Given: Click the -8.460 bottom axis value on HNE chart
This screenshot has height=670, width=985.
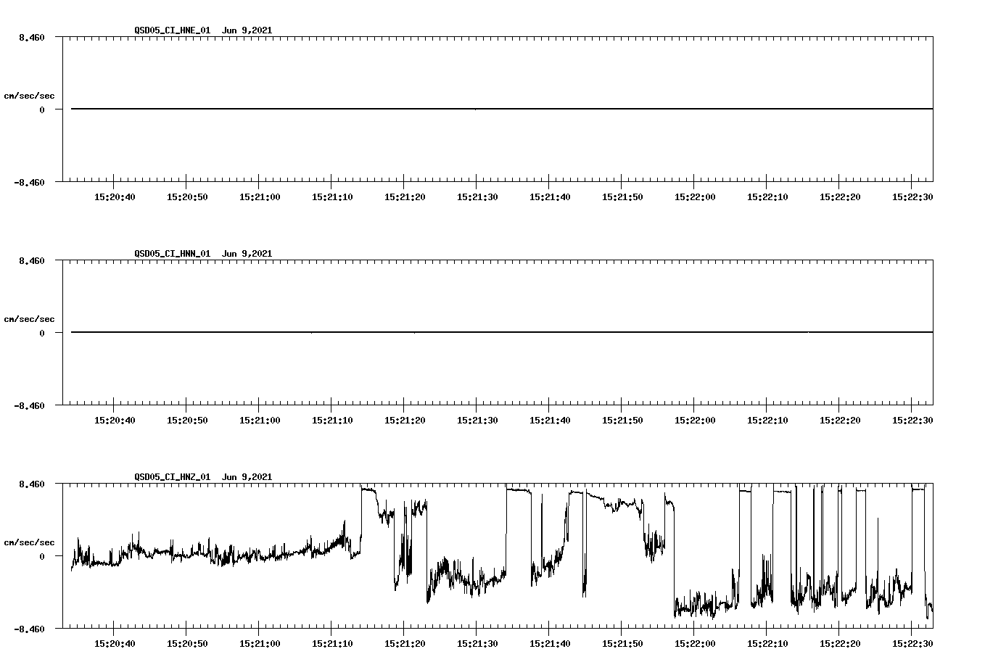Looking at the screenshot, I should (30, 182).
